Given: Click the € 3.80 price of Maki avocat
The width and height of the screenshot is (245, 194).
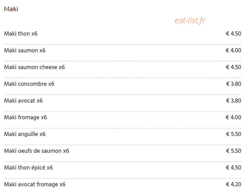Looking at the screenshot, I should [x=234, y=100].
